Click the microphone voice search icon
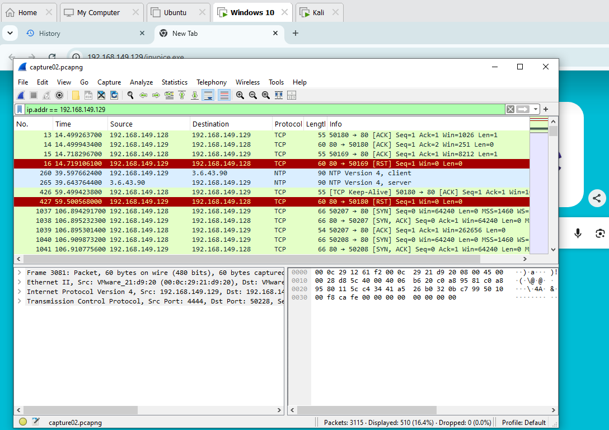Image resolution: width=609 pixels, height=430 pixels. tap(578, 233)
